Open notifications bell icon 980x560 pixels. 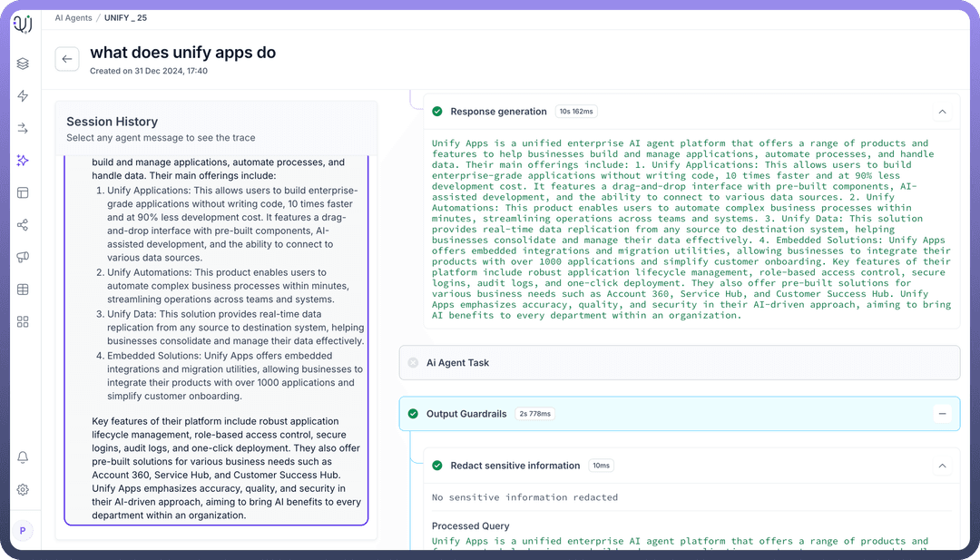pyautogui.click(x=23, y=457)
